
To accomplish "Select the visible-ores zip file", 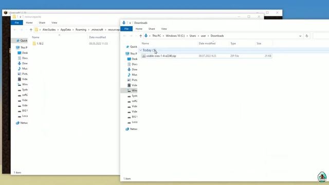I will tap(207, 56).
